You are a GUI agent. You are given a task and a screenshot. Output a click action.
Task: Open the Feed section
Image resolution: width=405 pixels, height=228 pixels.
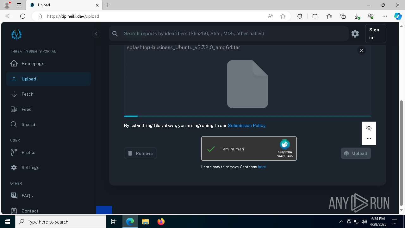pos(48,109)
